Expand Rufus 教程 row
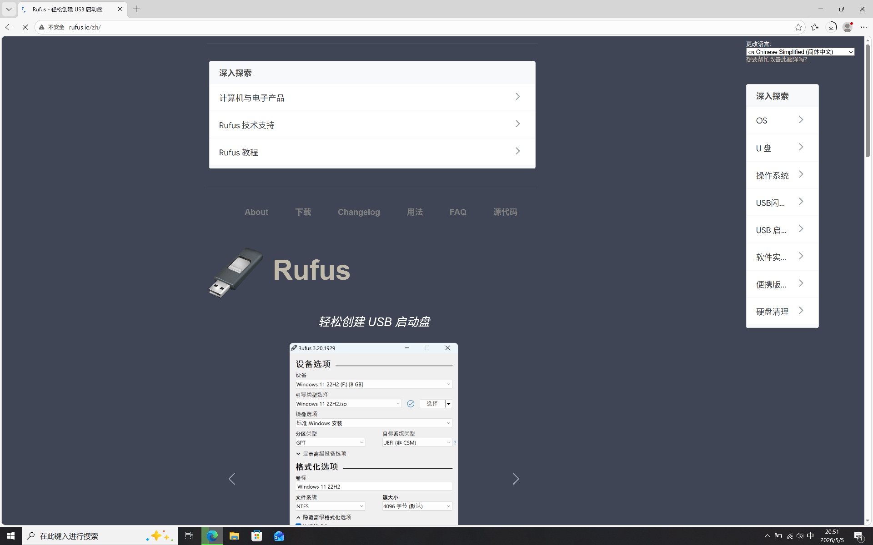 [372, 152]
